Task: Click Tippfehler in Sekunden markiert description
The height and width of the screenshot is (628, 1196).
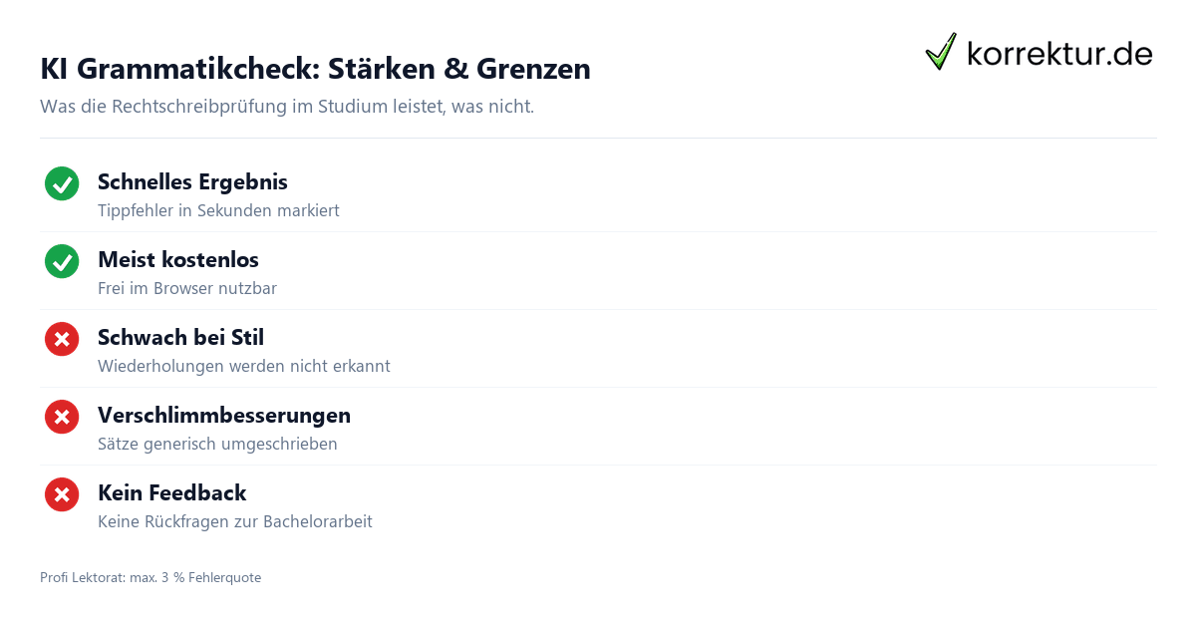Action: click(218, 211)
